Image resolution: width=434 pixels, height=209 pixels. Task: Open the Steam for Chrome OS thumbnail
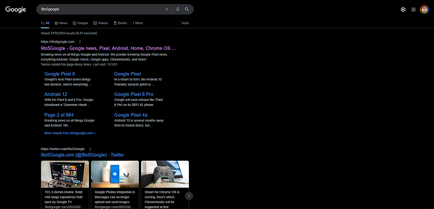[165, 174]
